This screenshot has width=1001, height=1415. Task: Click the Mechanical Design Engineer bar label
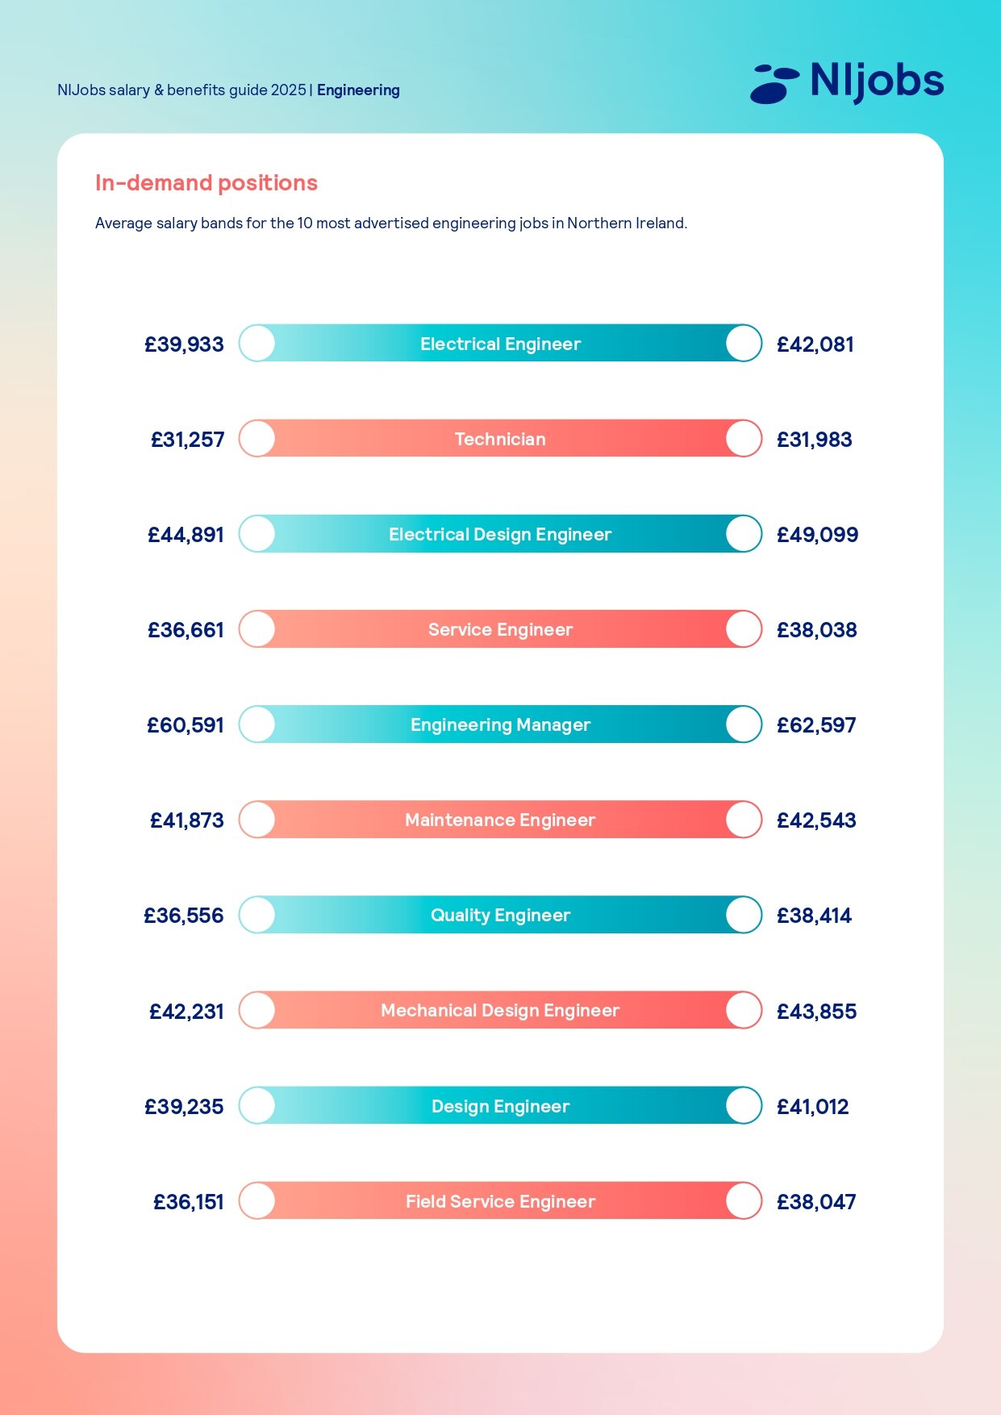click(x=500, y=1011)
